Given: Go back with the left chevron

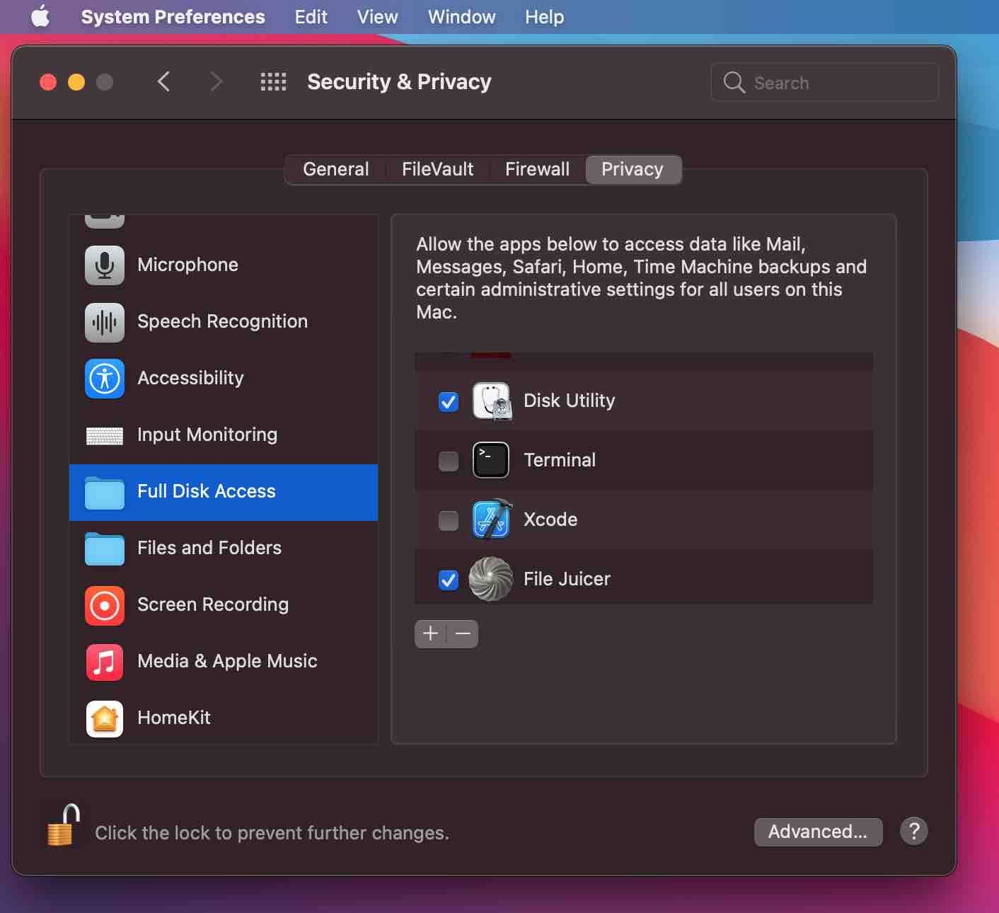Looking at the screenshot, I should [x=163, y=82].
